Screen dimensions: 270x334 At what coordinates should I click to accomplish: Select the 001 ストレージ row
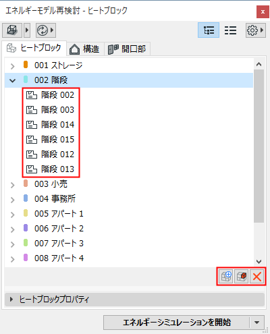[x=129, y=65]
